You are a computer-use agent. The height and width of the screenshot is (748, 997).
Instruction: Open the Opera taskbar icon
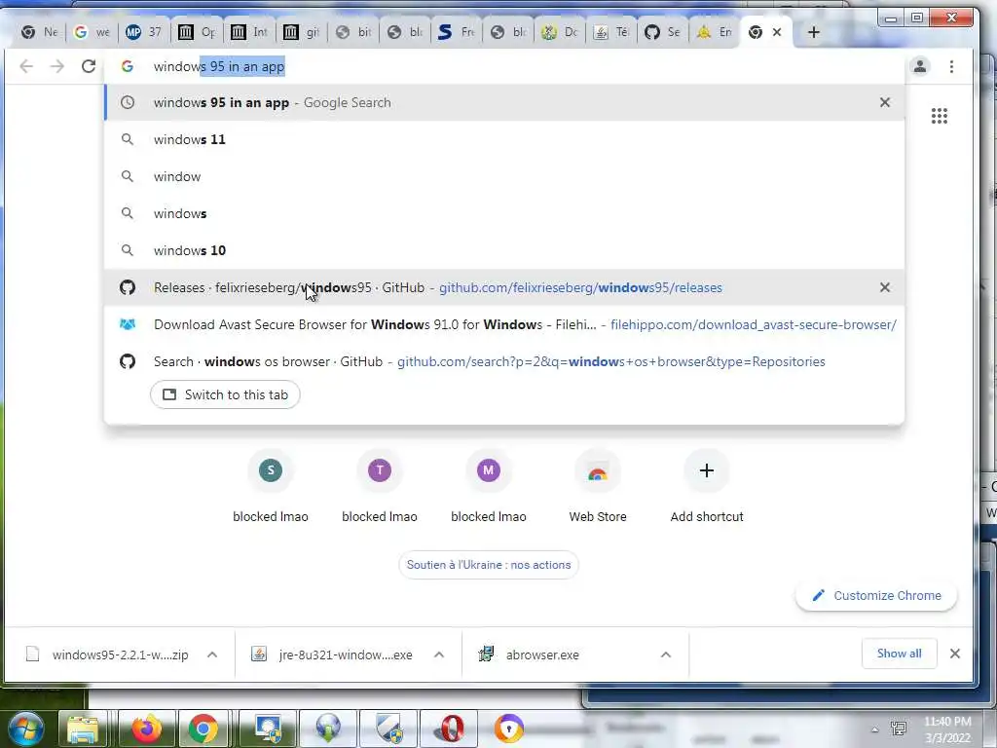(x=450, y=729)
